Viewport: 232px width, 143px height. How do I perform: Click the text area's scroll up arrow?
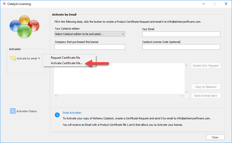[x=186, y=65]
